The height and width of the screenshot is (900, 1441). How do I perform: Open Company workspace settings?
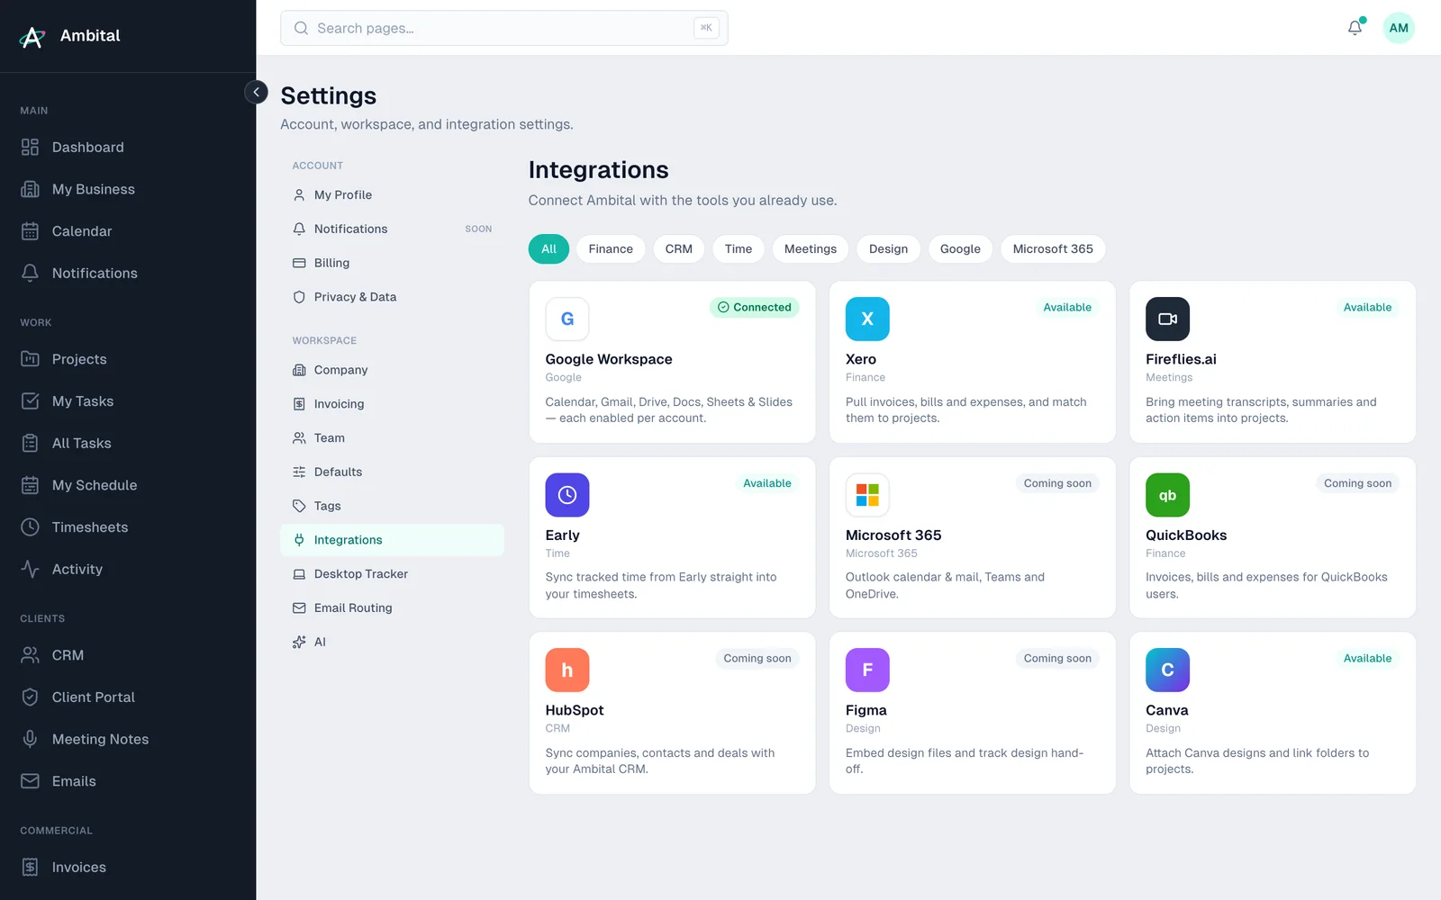point(392,370)
